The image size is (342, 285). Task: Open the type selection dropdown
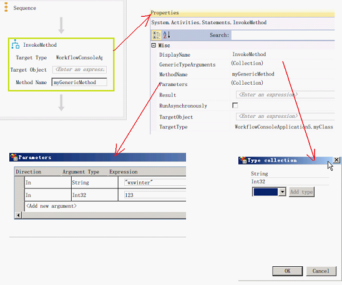tap(283, 192)
